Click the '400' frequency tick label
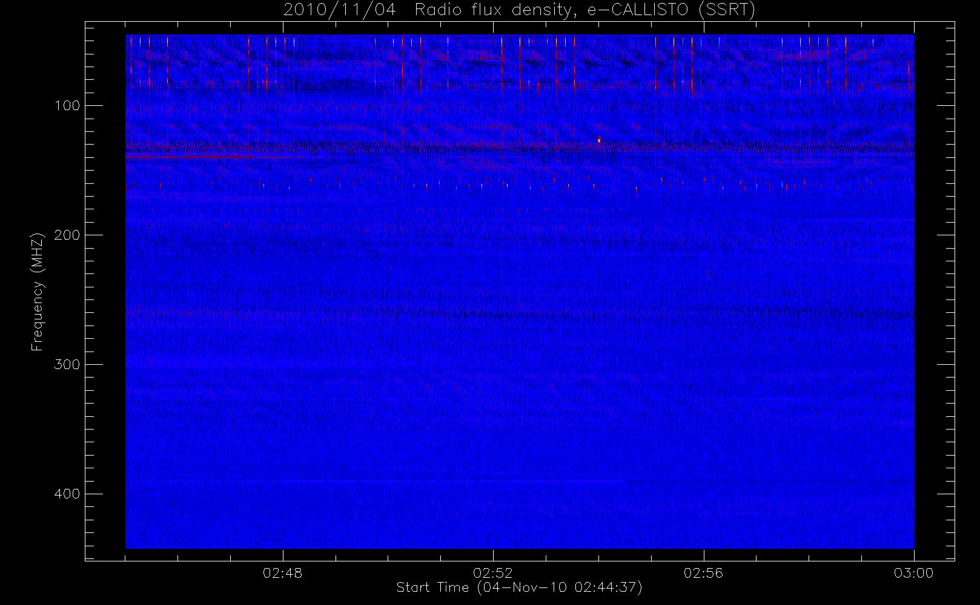Screen dimensions: 980x605 [x=67, y=494]
